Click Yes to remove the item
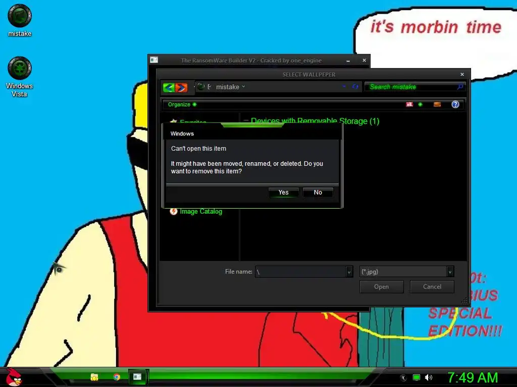Screen dimensions: 517x387 (x=284, y=192)
